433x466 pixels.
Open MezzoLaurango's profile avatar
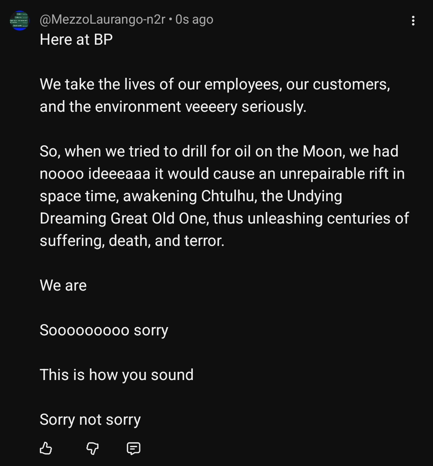point(20,21)
